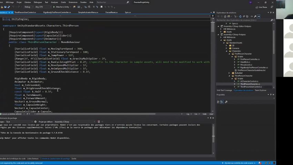Open the Outils menu
This screenshot has height=165, width=293.
63,2
